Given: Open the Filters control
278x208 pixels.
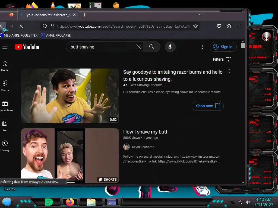Looking at the screenshot, I should [x=222, y=59].
